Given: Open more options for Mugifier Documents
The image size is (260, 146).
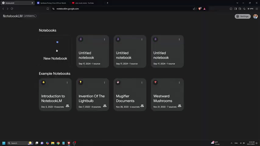Looking at the screenshot, I should 142,82.
